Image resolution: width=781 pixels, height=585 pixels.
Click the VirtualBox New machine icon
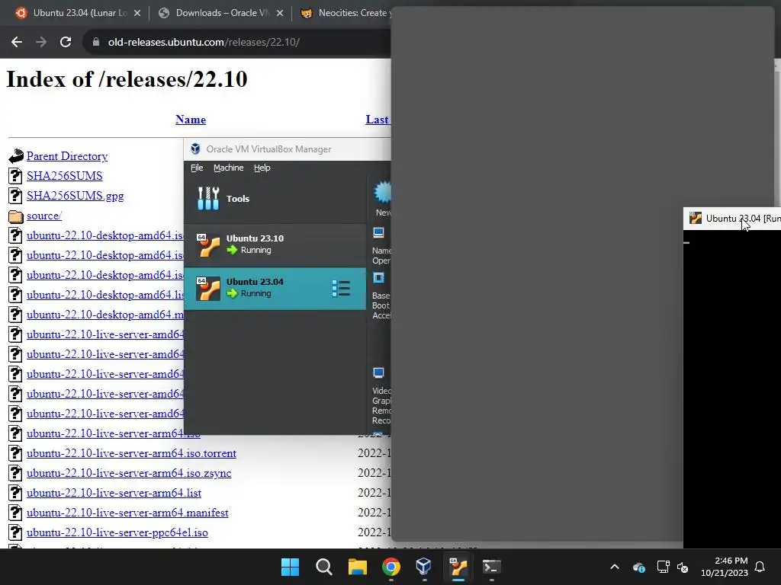(383, 193)
